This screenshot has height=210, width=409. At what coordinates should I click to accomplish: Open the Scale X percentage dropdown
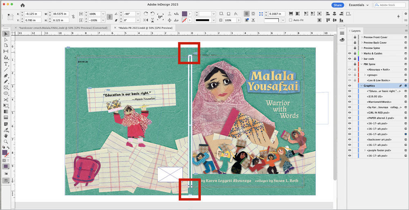(103, 13)
